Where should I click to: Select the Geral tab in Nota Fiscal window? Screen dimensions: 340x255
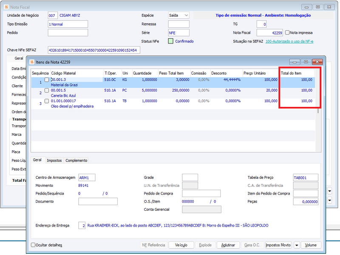click(19, 58)
